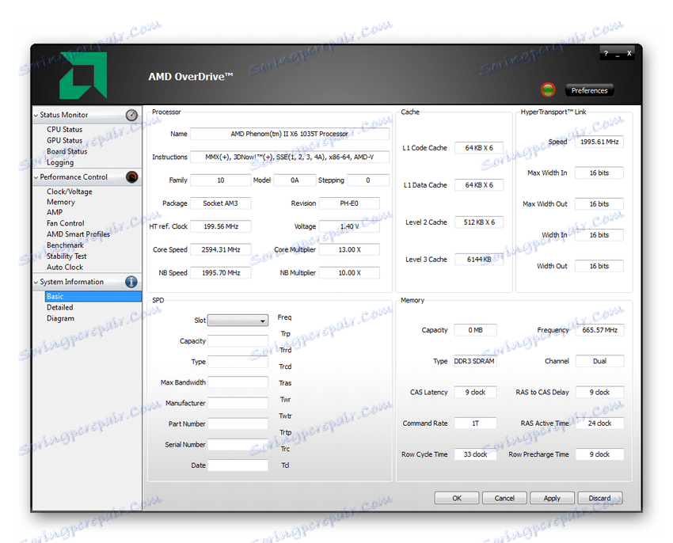Click the Discard button
This screenshot has height=543, width=673.
pyautogui.click(x=599, y=498)
